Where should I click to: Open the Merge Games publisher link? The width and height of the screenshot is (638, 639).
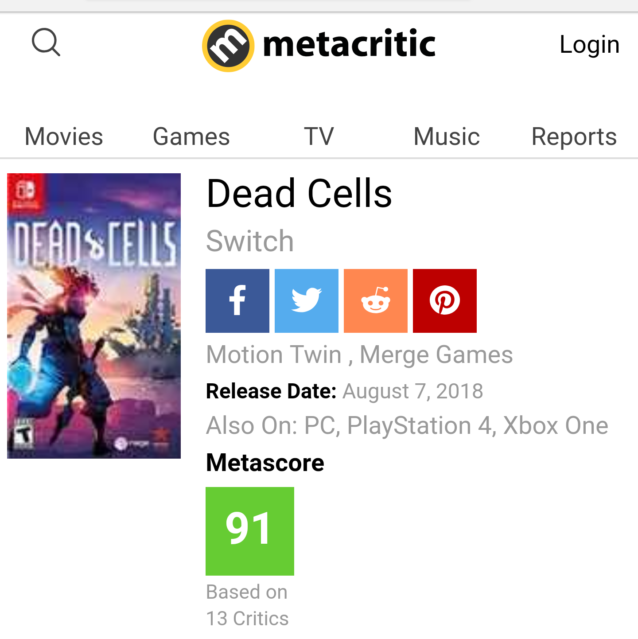(x=436, y=355)
